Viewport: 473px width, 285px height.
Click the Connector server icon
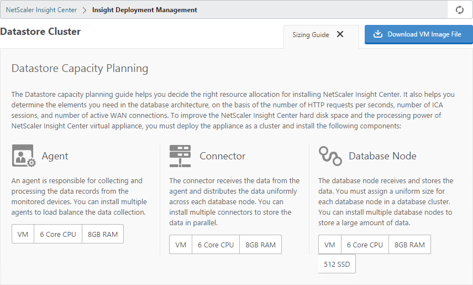point(180,156)
